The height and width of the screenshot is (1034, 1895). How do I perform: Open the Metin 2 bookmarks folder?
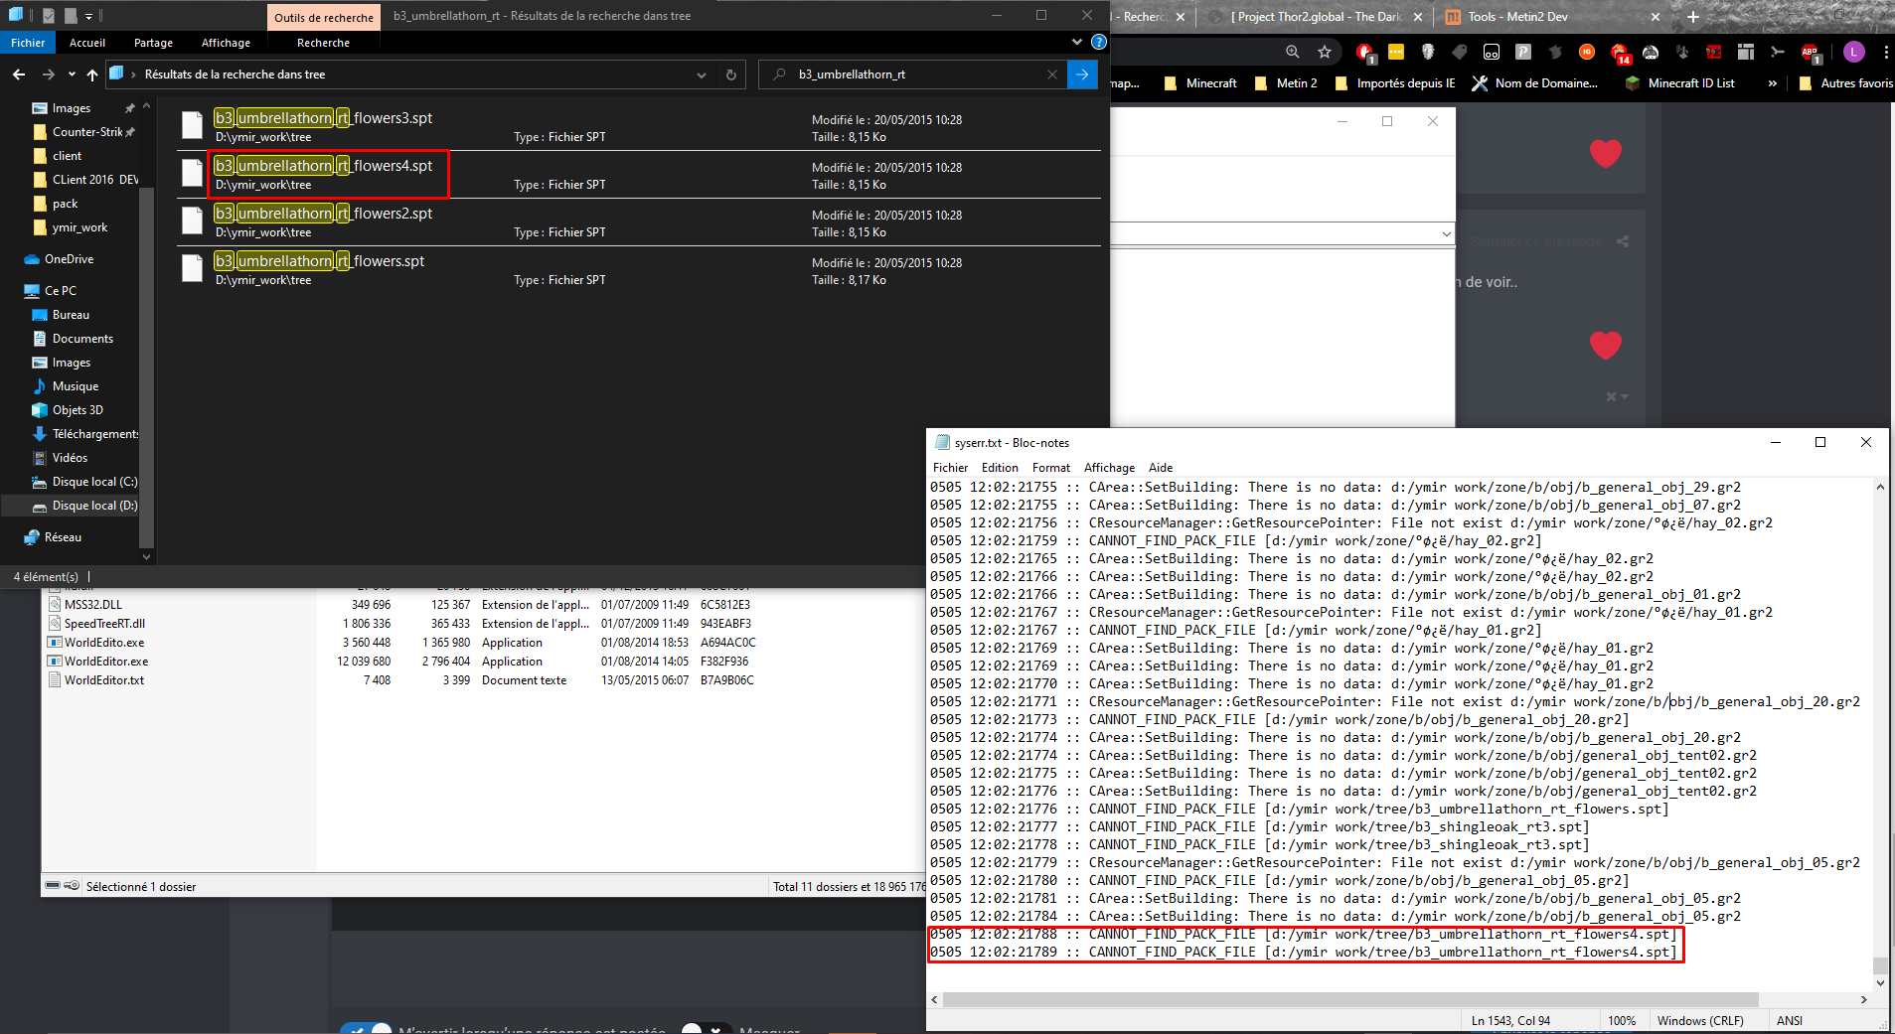[x=1286, y=83]
